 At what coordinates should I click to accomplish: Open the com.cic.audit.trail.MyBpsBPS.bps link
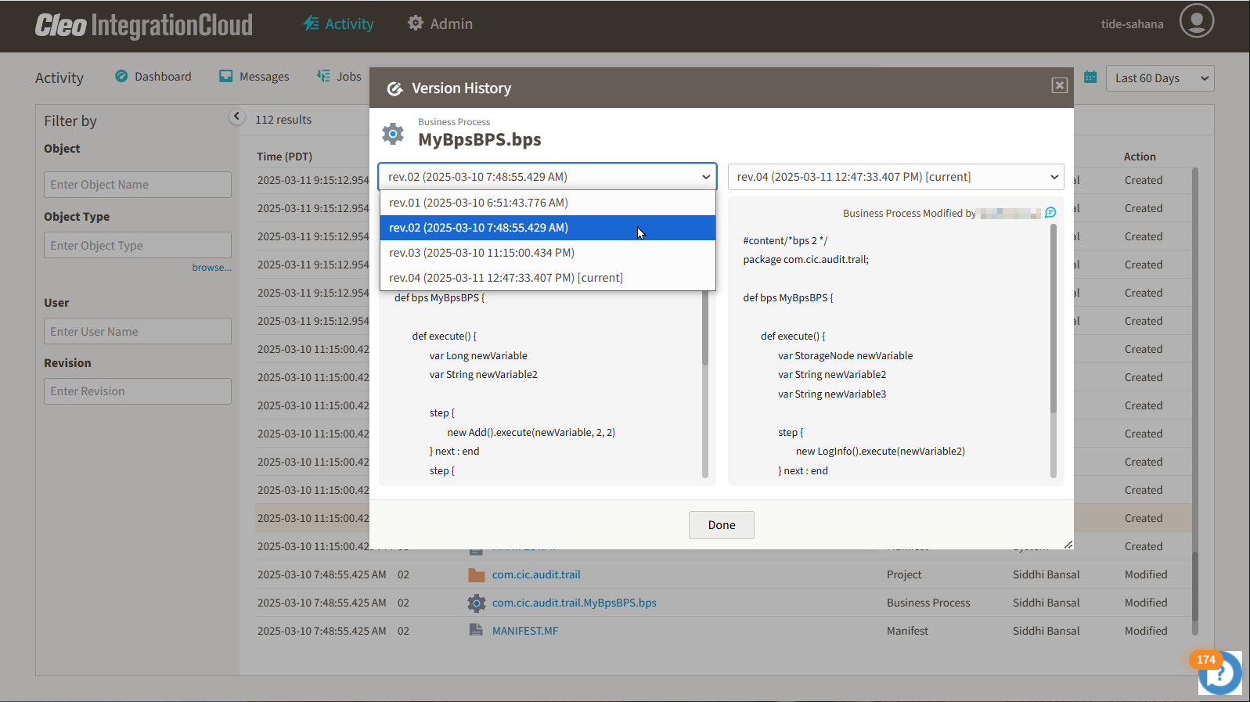[574, 603]
